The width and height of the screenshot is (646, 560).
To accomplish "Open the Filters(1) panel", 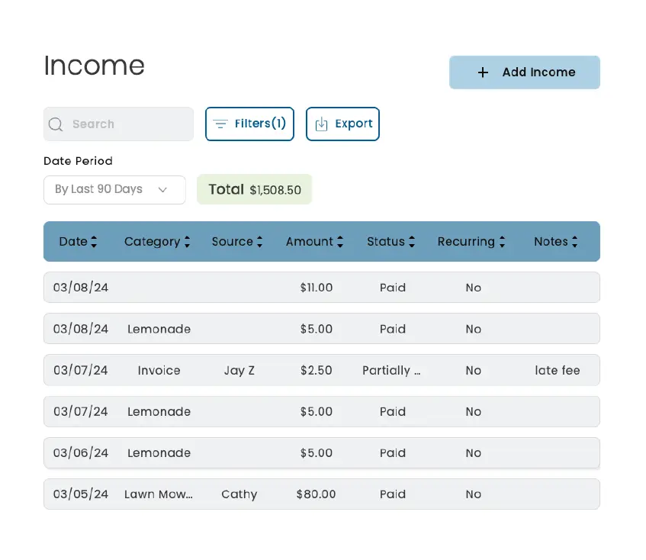I will pyautogui.click(x=249, y=124).
